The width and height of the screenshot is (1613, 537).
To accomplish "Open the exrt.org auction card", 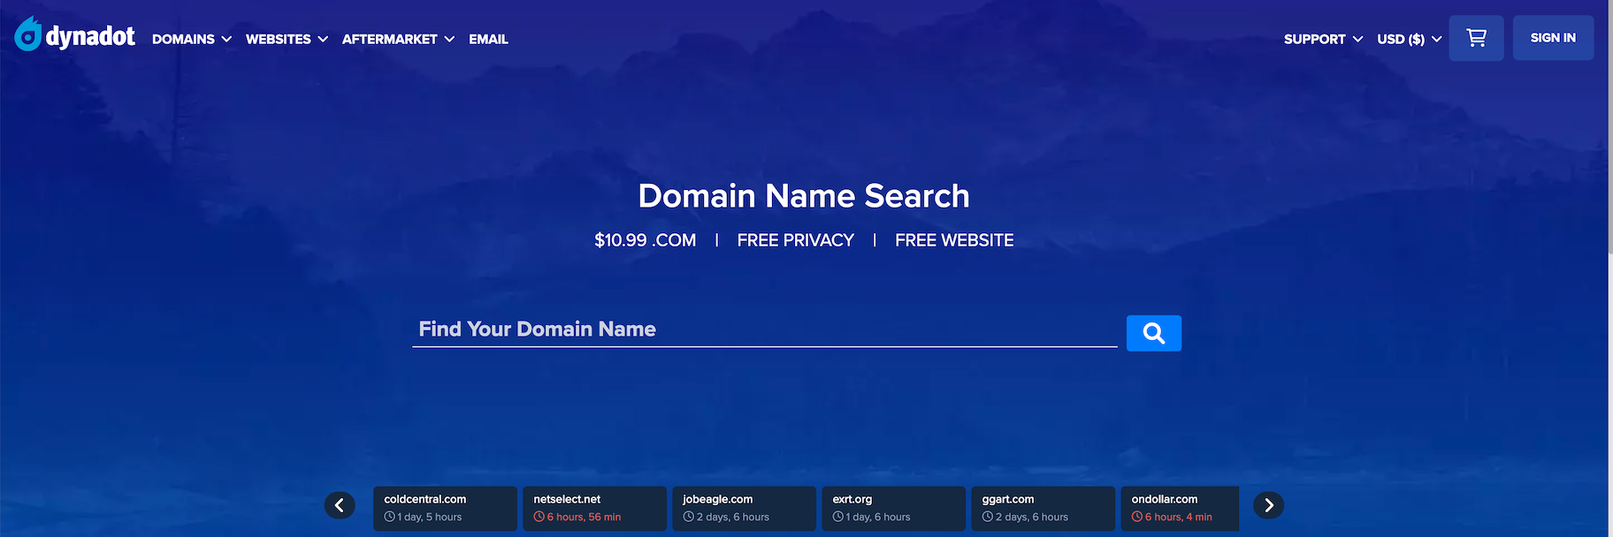I will tap(893, 508).
